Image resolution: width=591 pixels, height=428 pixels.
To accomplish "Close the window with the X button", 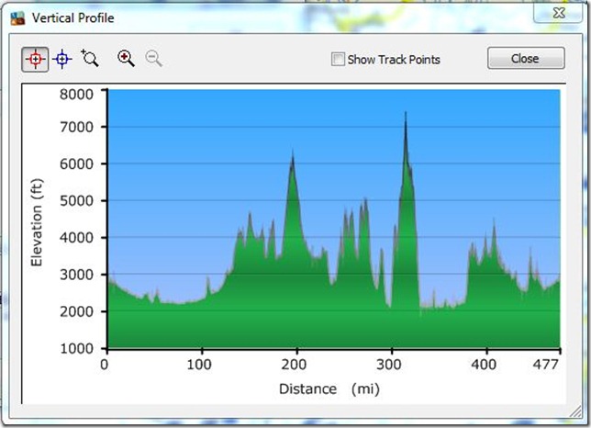I will point(559,13).
